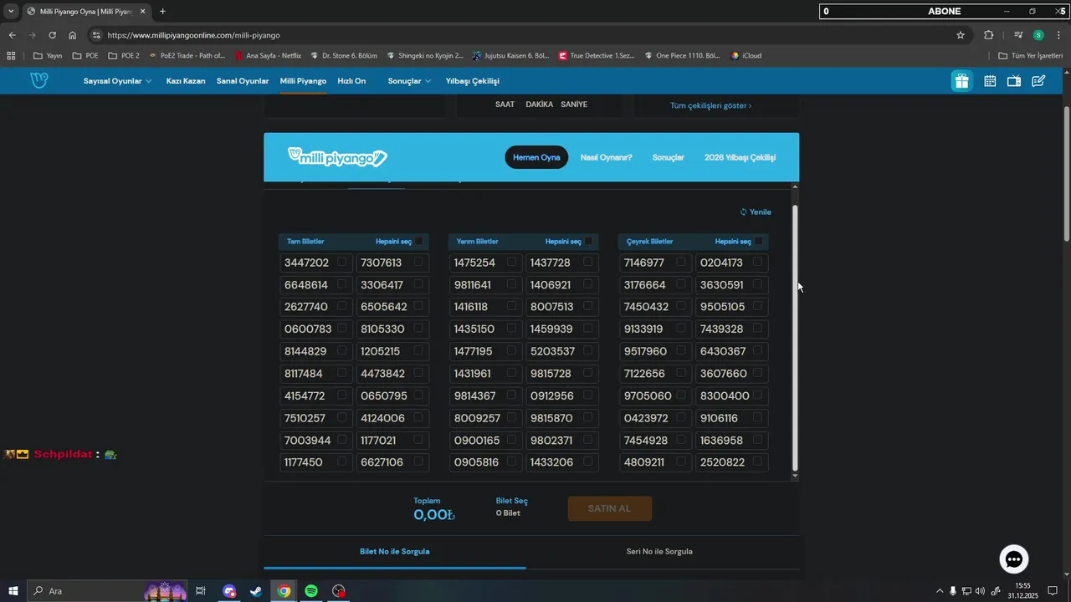Open the iCloud bookmark
1071x602 pixels.
746,56
